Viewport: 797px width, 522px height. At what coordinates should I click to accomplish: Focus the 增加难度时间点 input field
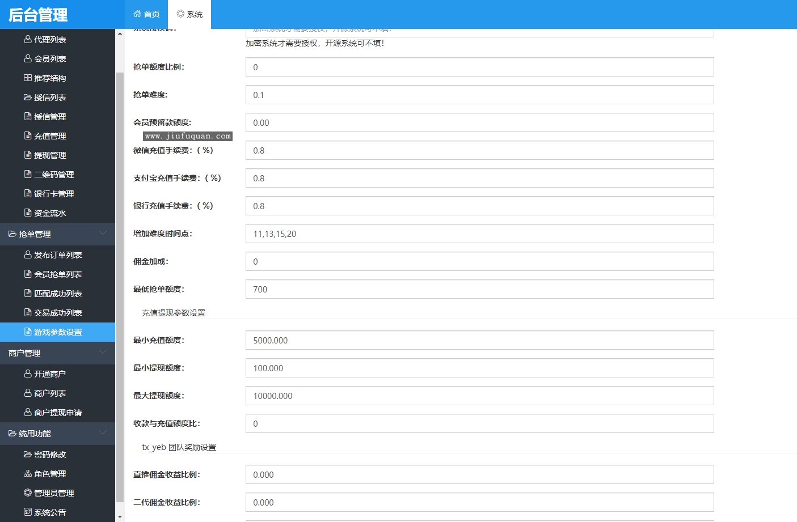pos(479,234)
